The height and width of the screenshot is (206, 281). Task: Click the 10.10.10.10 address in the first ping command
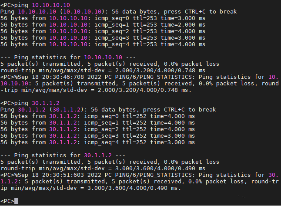(x=51, y=5)
